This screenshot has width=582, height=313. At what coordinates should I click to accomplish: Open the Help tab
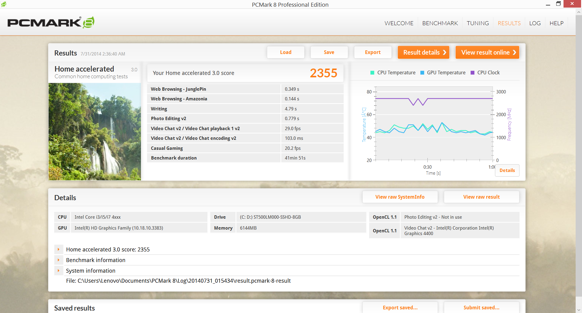(x=557, y=23)
